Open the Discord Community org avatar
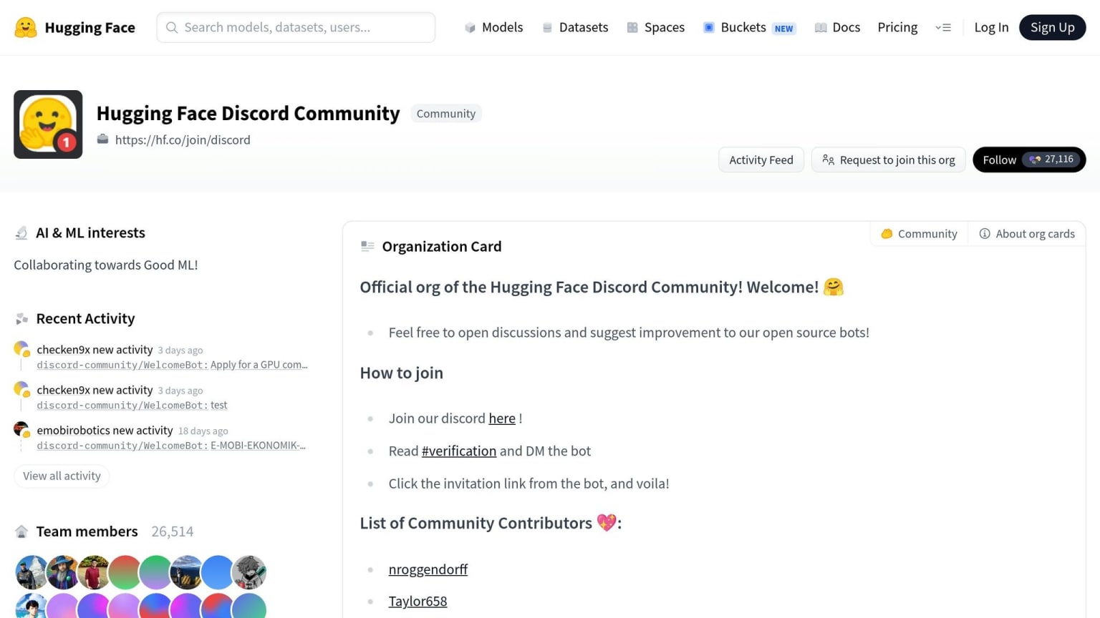This screenshot has height=618, width=1100. (48, 124)
